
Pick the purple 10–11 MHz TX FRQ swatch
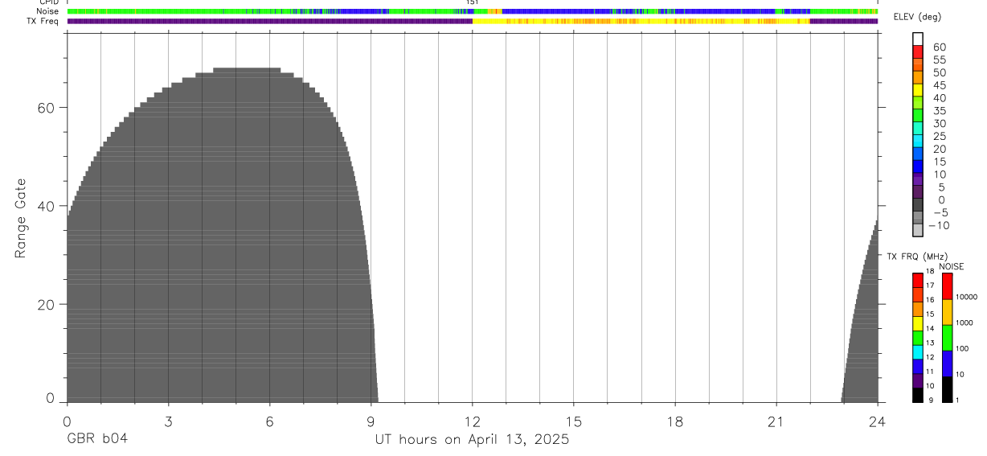[917, 381]
